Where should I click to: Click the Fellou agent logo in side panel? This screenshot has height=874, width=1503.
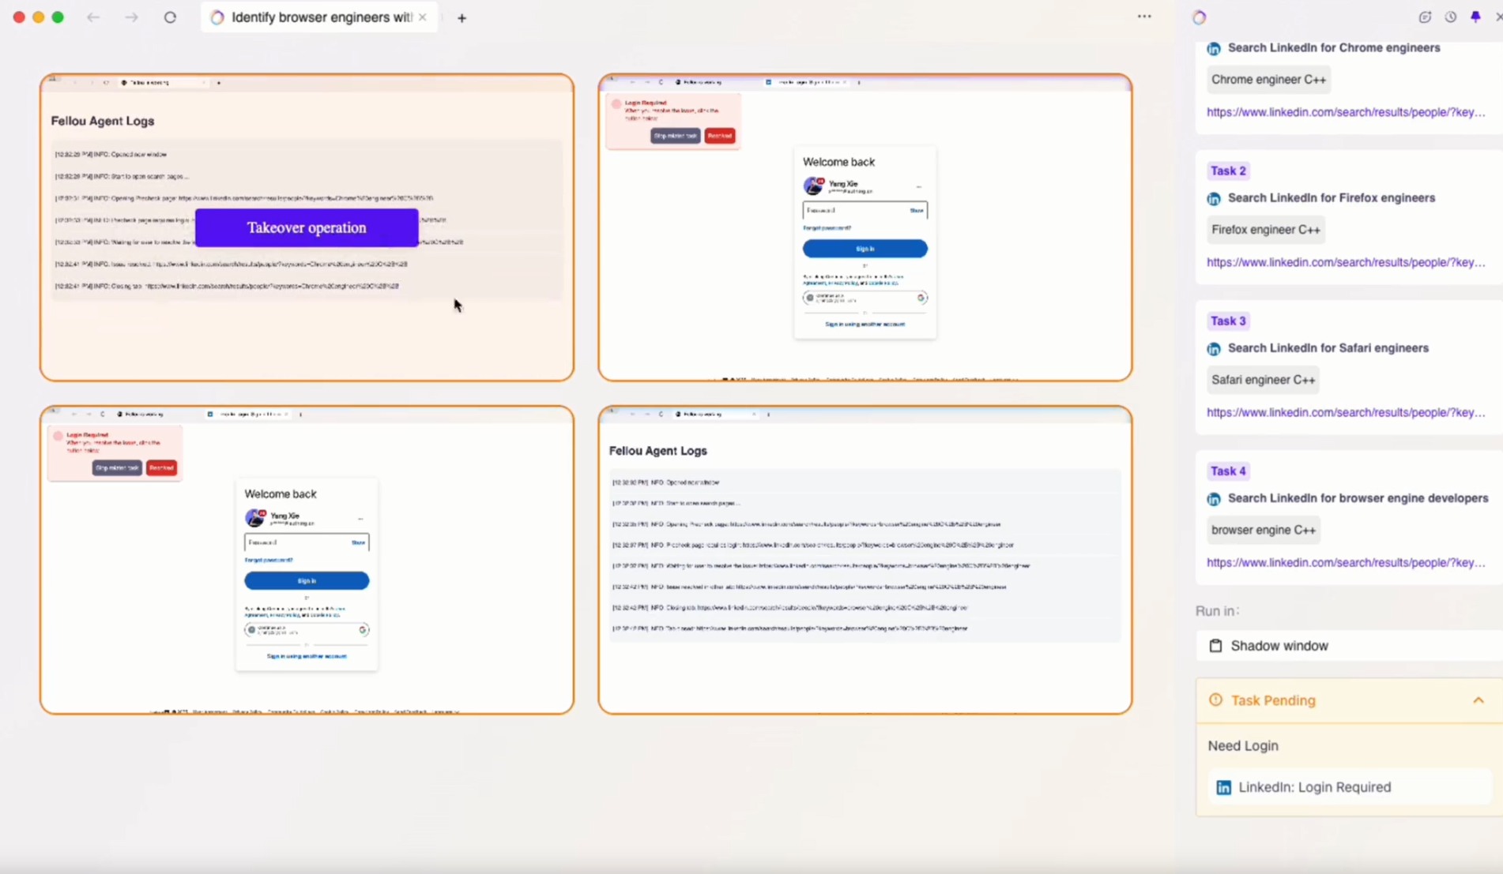tap(1200, 17)
